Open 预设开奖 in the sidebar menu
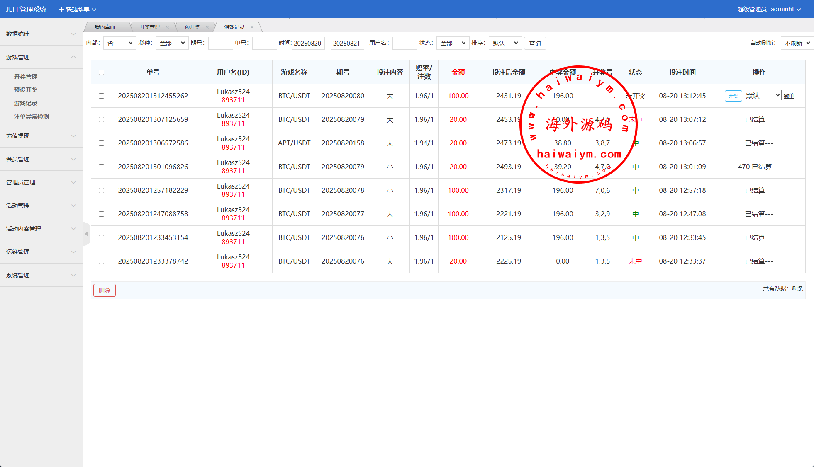Screen dimensions: 814x467 point(26,90)
